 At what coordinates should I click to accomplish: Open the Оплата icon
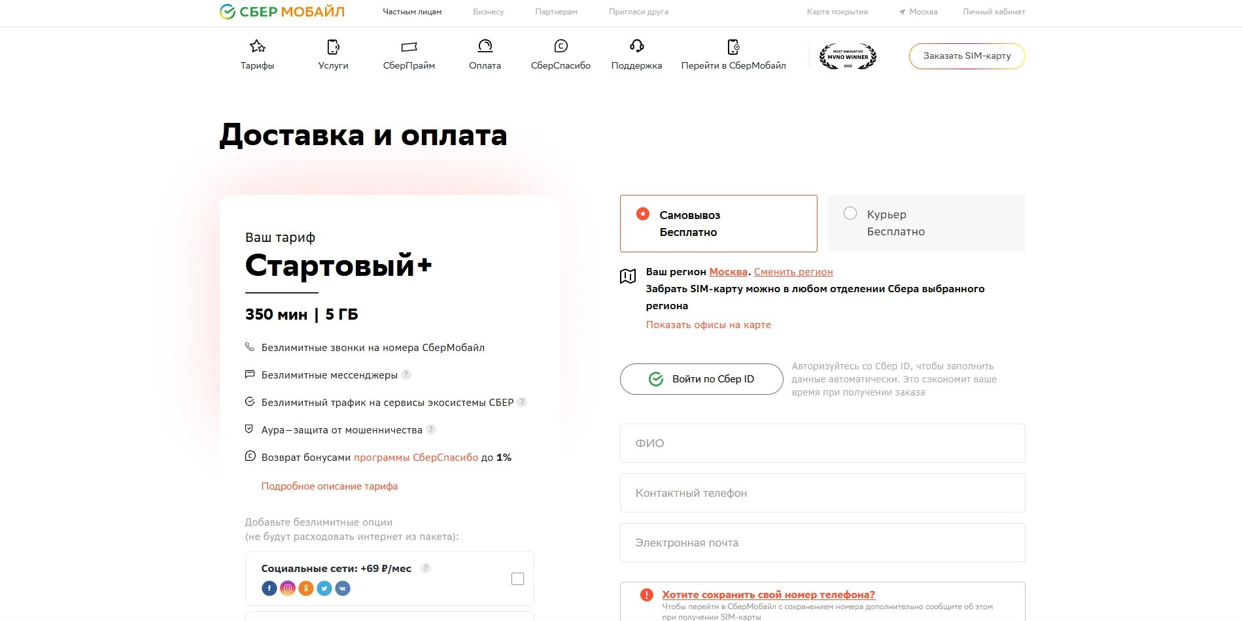tap(485, 46)
